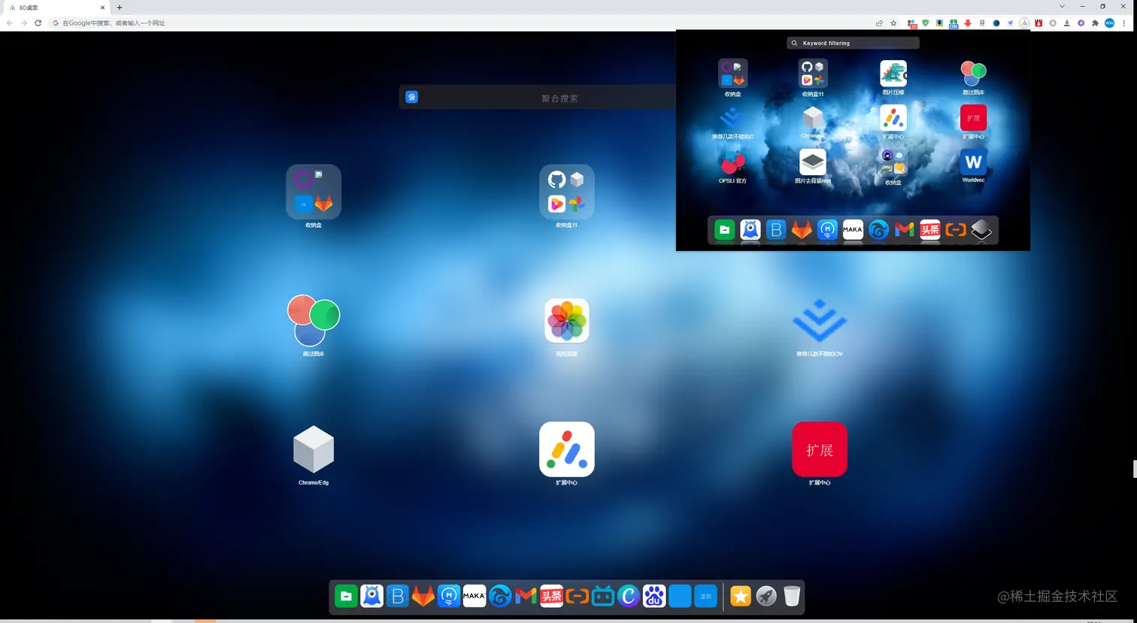Open the red 扩展 tile on main desktop
The width and height of the screenshot is (1137, 623).
click(820, 449)
